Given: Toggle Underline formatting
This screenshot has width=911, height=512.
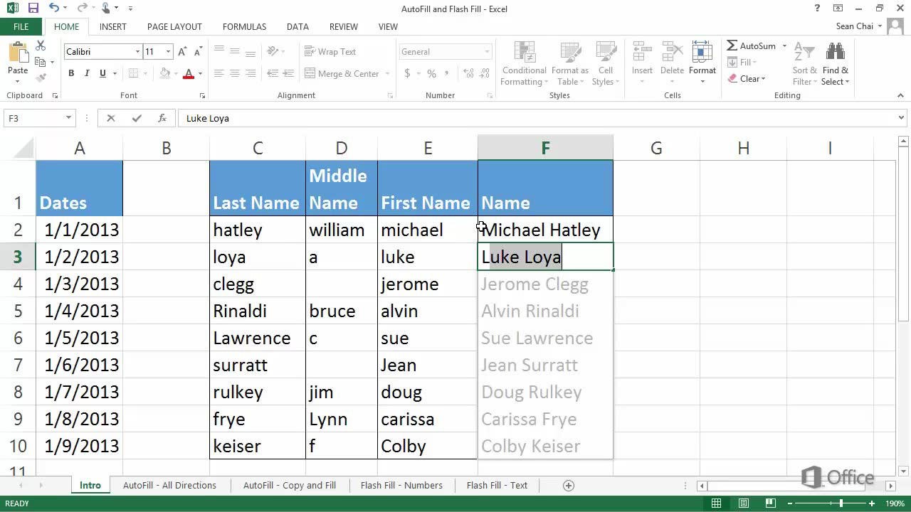Looking at the screenshot, I should 102,73.
